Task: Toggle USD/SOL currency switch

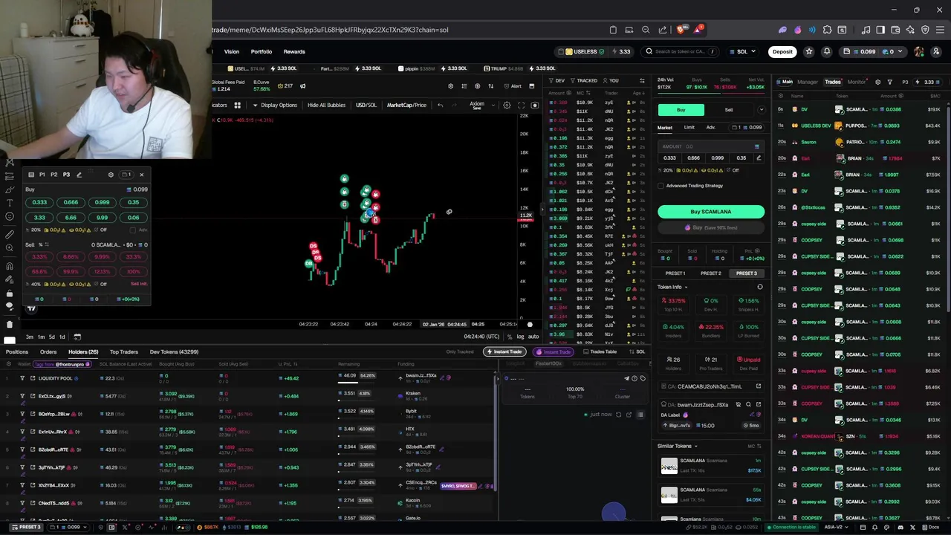Action: [x=366, y=105]
